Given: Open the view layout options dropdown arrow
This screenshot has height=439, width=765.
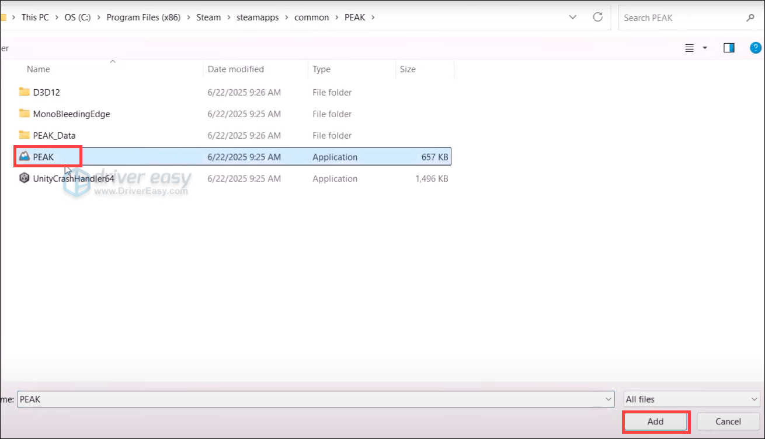Looking at the screenshot, I should (x=705, y=48).
